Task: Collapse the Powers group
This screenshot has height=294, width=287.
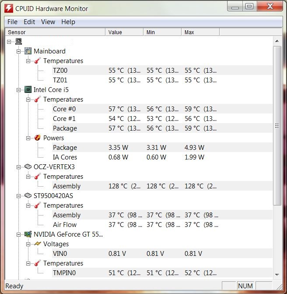Action: pyautogui.click(x=28, y=138)
